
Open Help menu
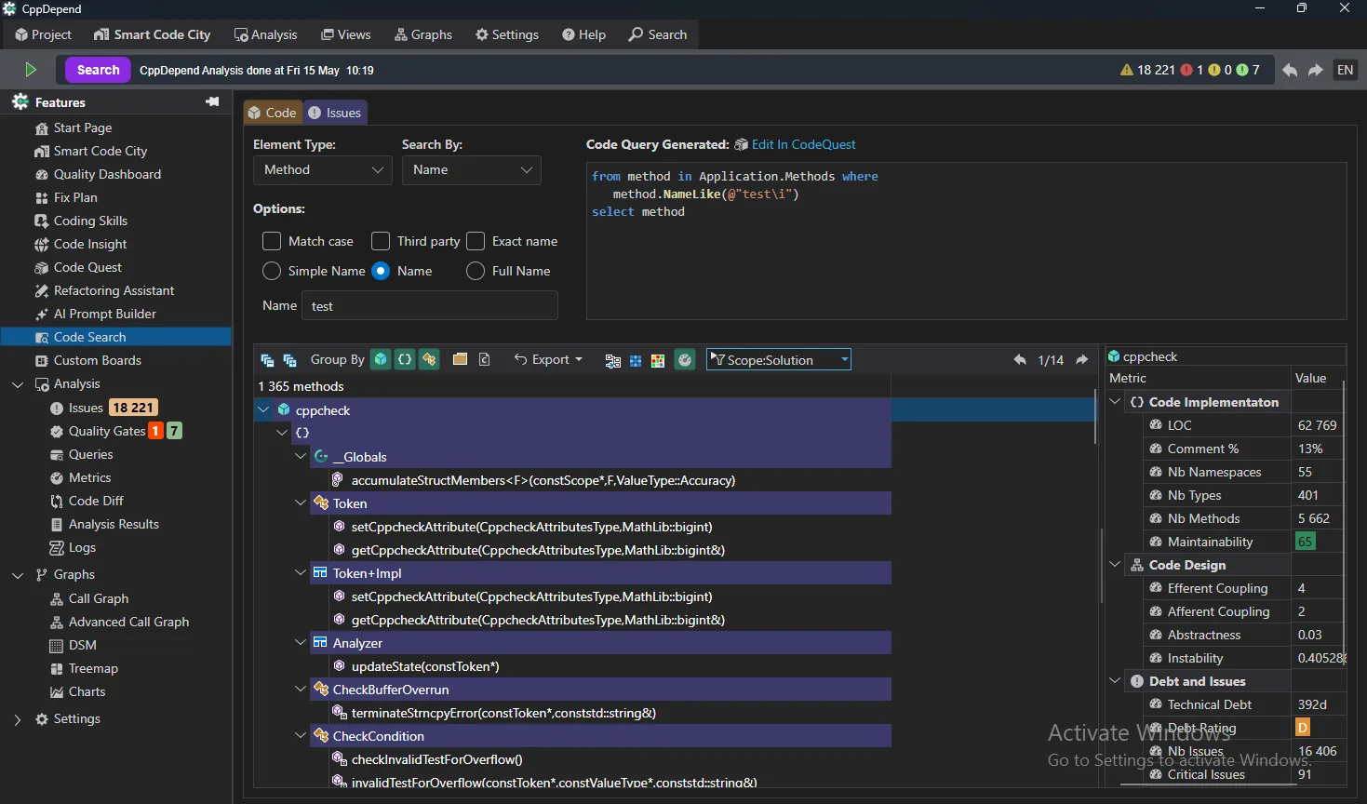coord(583,34)
